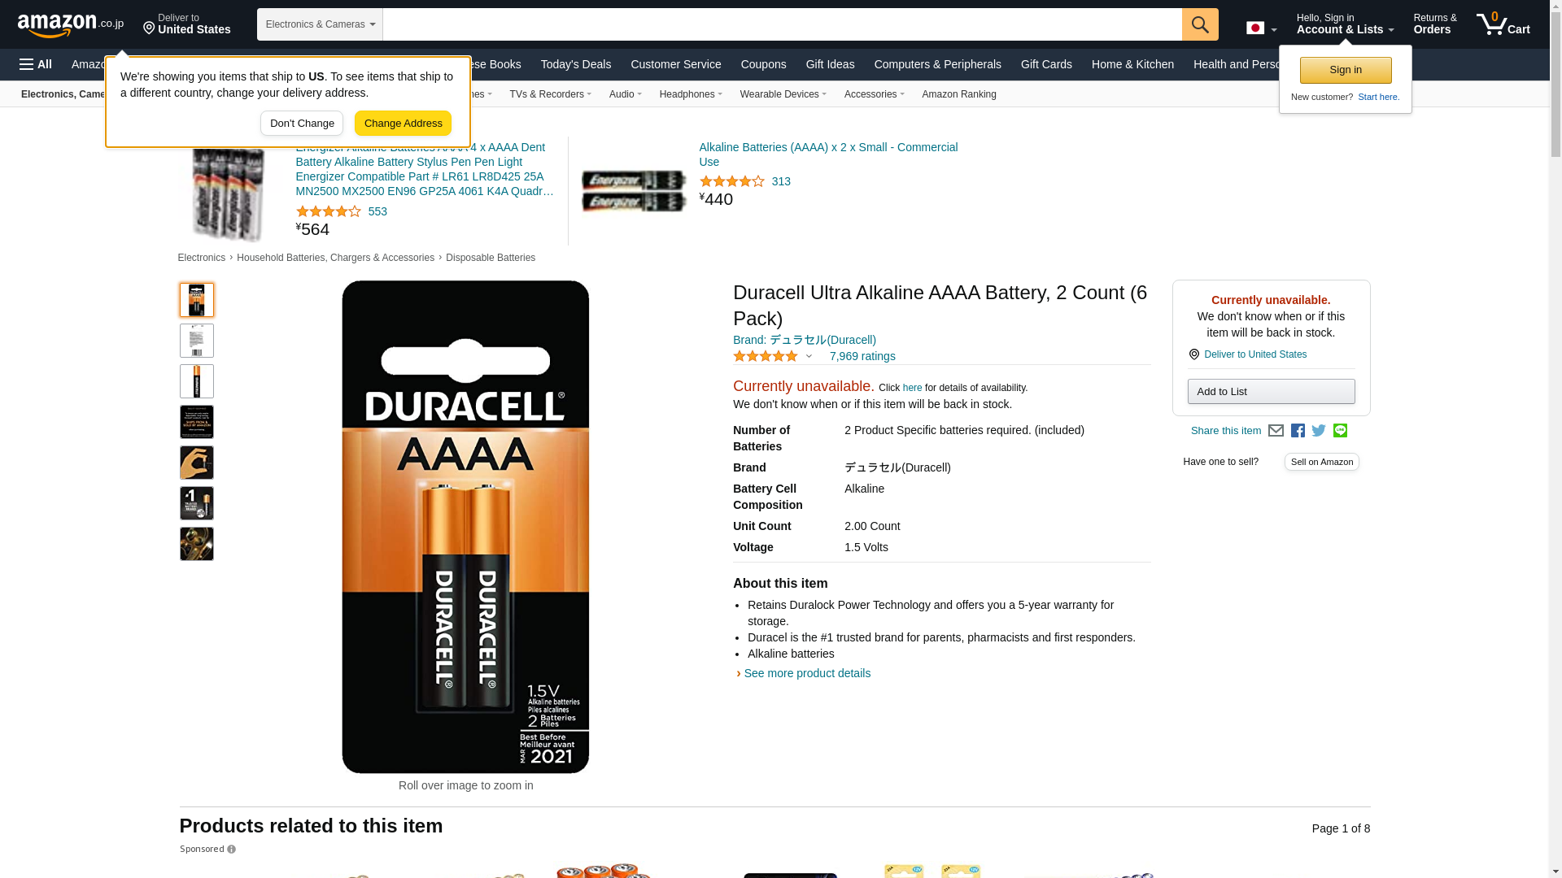Click the search magnifier button
The image size is (1562, 878).
pyautogui.click(x=1200, y=24)
